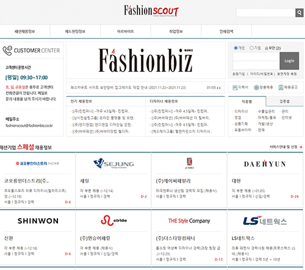Click the search magnifier icon in the header
Viewport: 305px width, 270px height.
click(x=300, y=13)
